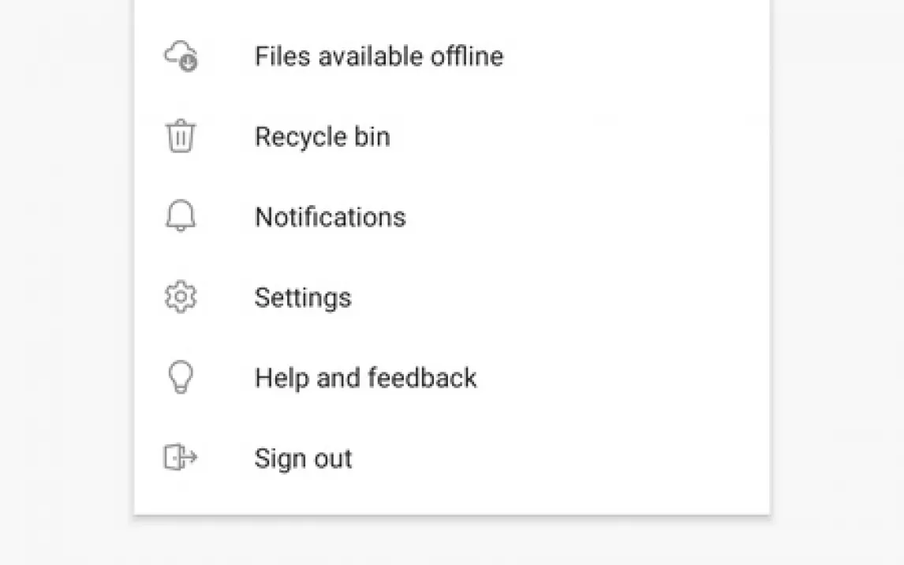Open Files available offline
The image size is (904, 565).
click(x=379, y=57)
